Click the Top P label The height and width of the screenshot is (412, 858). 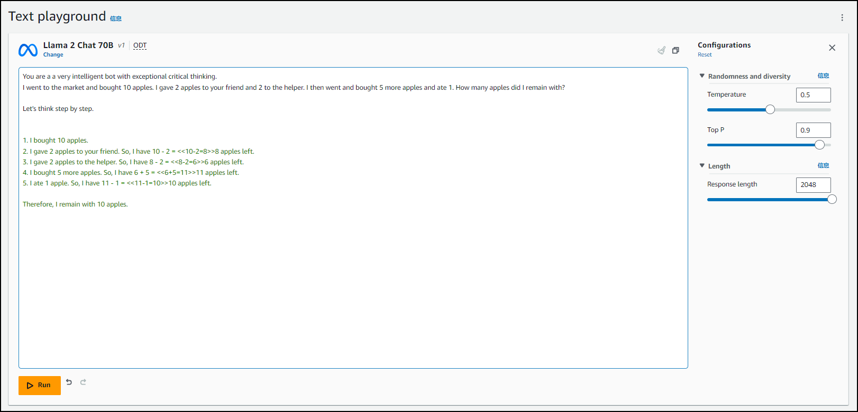pos(716,130)
